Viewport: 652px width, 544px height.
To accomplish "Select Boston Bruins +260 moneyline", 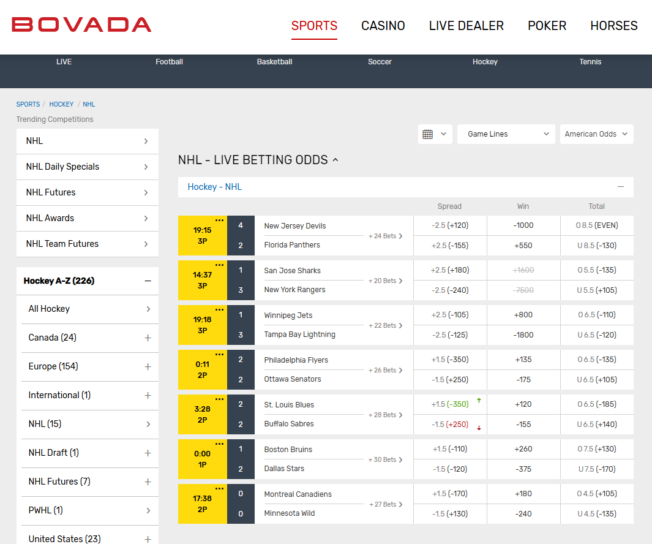I will [x=523, y=449].
